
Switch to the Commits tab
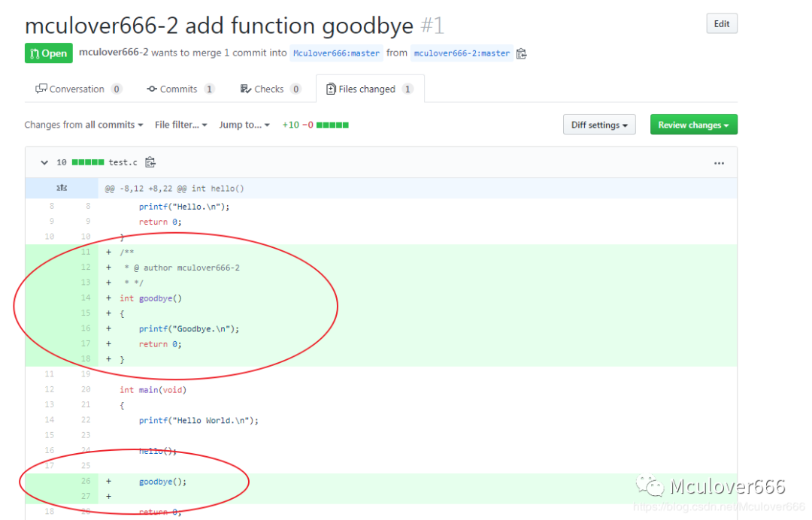click(180, 89)
